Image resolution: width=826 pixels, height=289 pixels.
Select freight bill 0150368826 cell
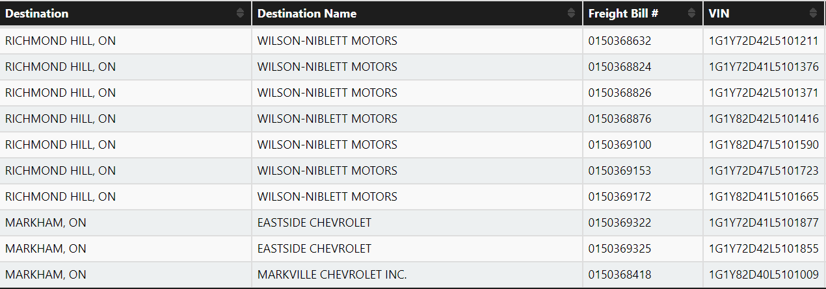(620, 93)
